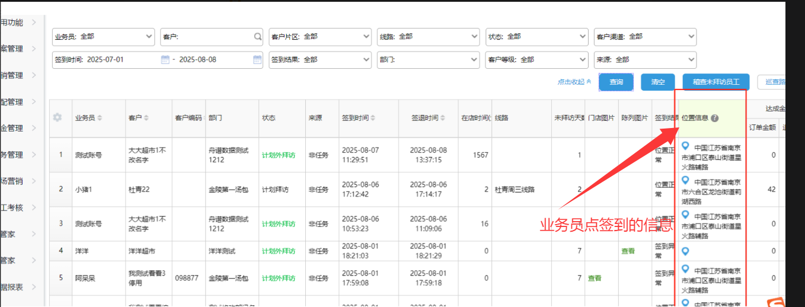Open the end date calendar picker icon

coord(257,60)
